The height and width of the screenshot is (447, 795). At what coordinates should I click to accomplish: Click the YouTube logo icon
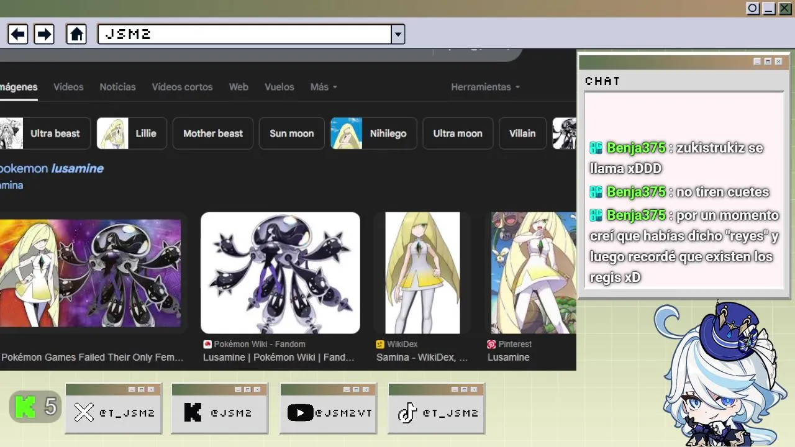(x=300, y=412)
